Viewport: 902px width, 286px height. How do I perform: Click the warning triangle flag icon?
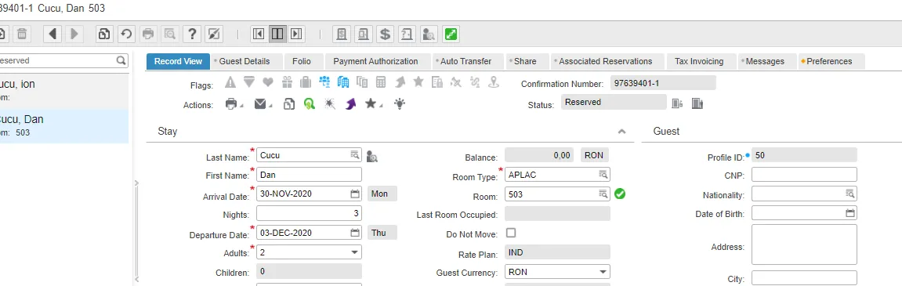pos(230,82)
